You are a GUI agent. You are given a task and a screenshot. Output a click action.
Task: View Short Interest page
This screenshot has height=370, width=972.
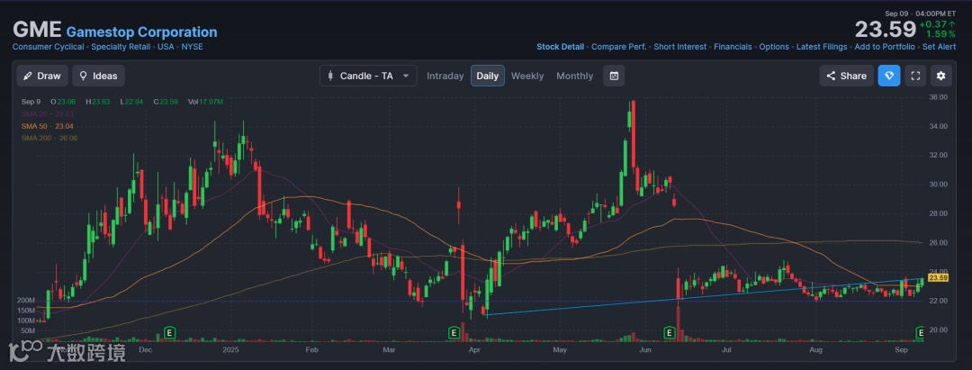tap(680, 47)
